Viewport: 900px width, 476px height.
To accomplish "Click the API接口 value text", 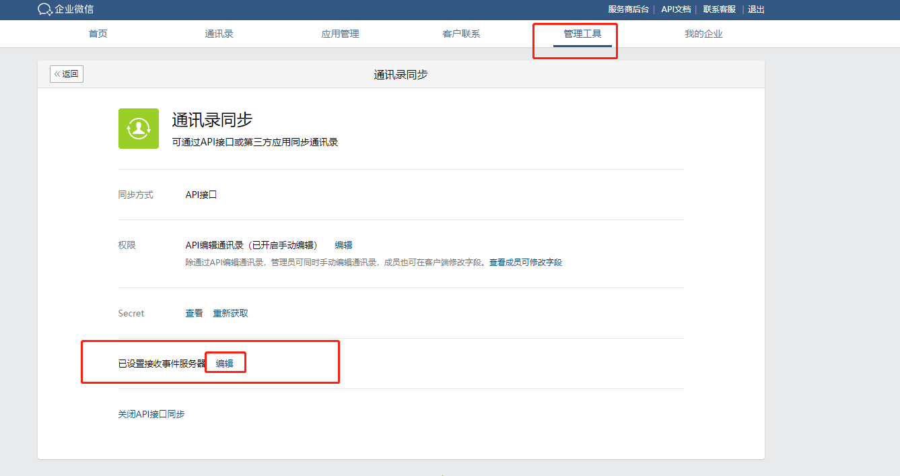I will click(x=201, y=195).
